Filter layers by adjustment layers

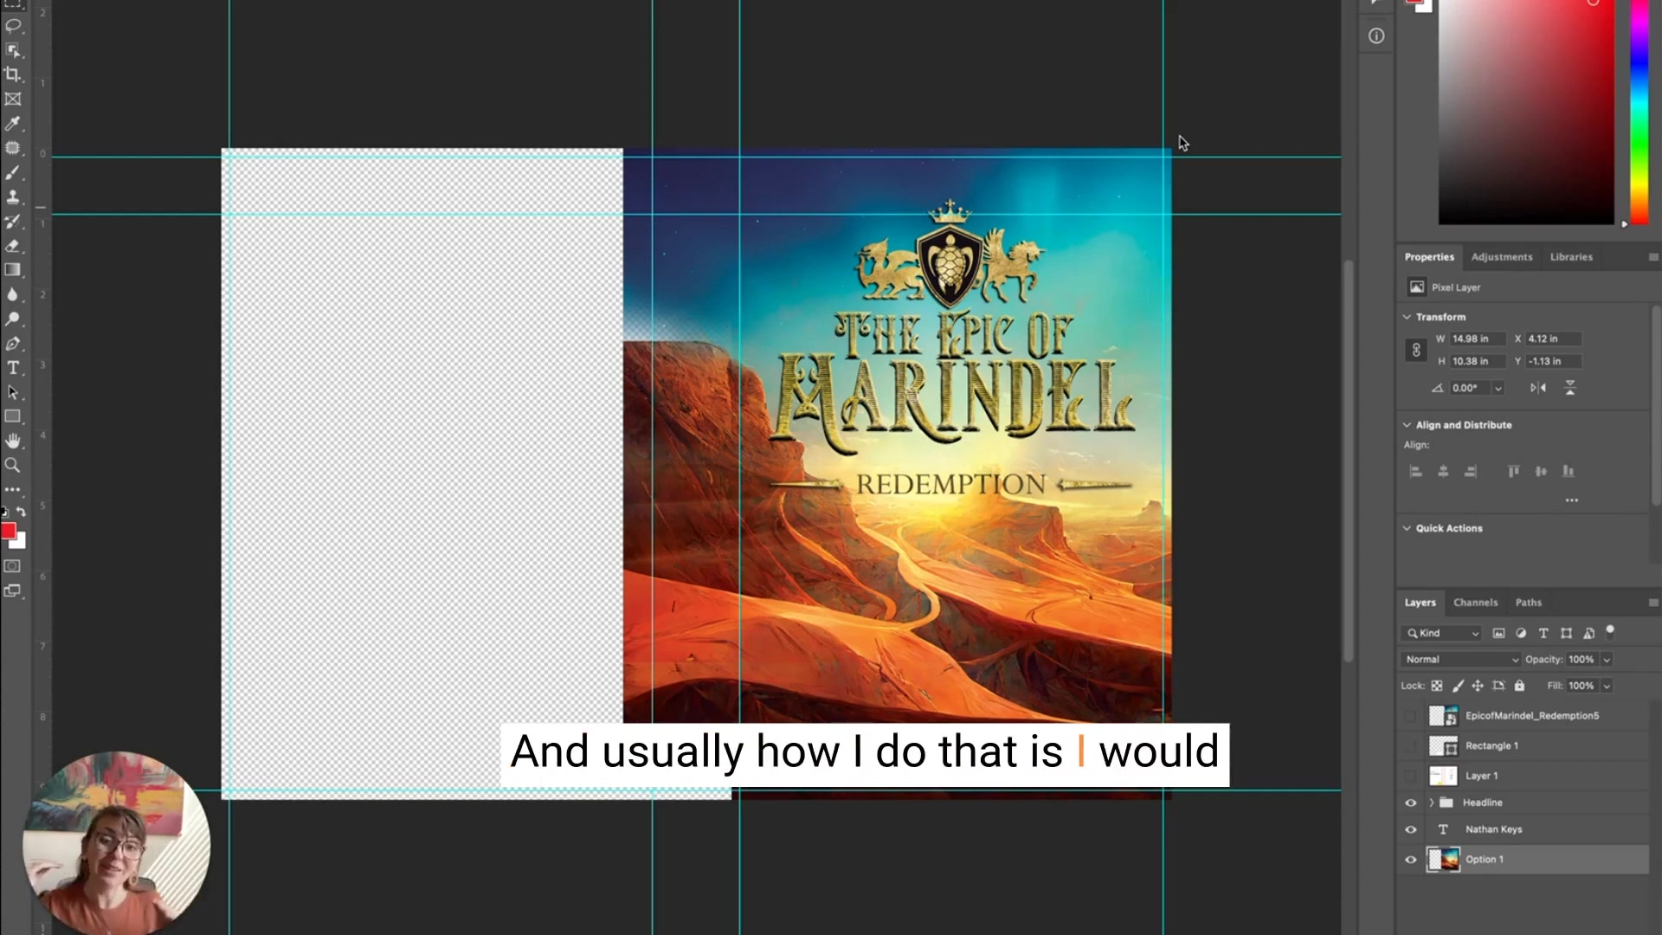(x=1521, y=633)
